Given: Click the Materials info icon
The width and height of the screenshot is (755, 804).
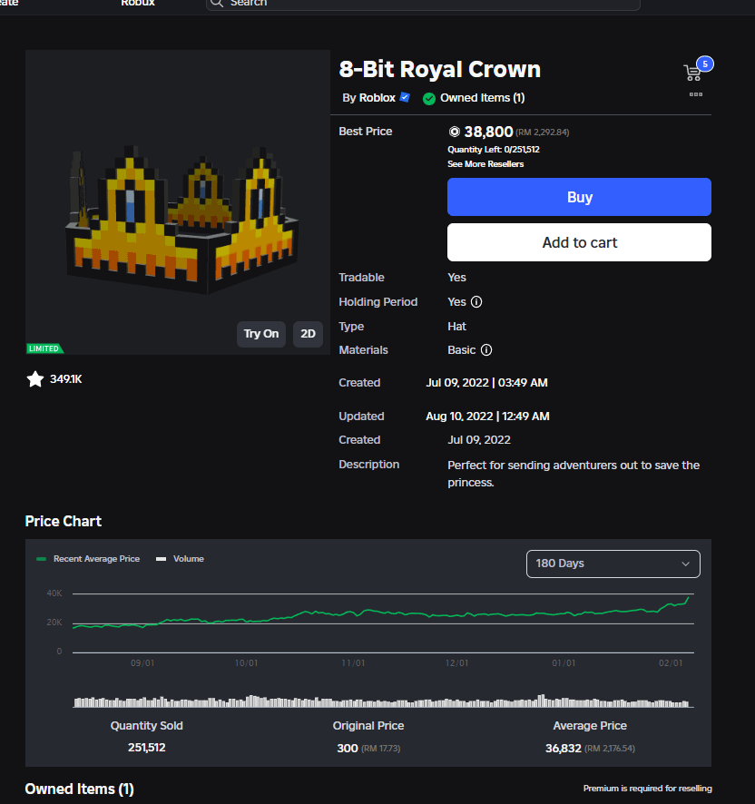Looking at the screenshot, I should click(x=486, y=350).
